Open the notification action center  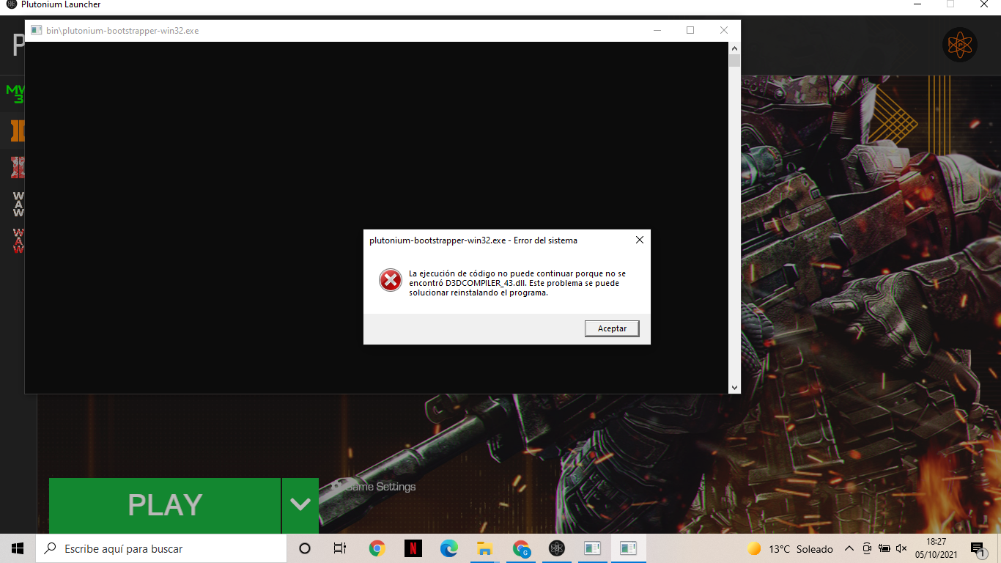click(x=978, y=548)
